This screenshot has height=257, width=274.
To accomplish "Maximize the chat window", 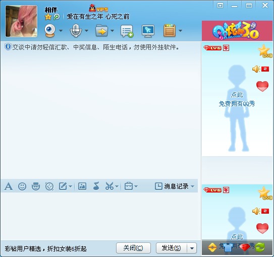I will click(x=249, y=6).
